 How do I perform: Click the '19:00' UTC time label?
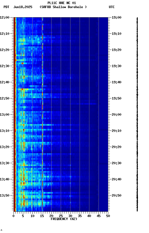[117, 18]
